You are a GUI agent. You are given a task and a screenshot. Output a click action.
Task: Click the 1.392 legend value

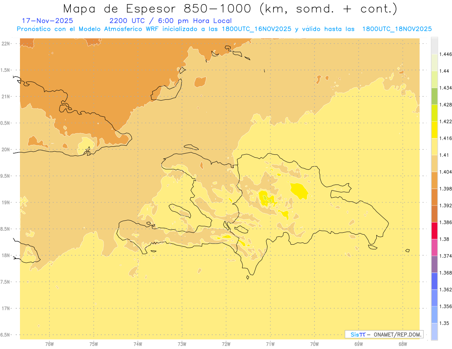click(445, 206)
